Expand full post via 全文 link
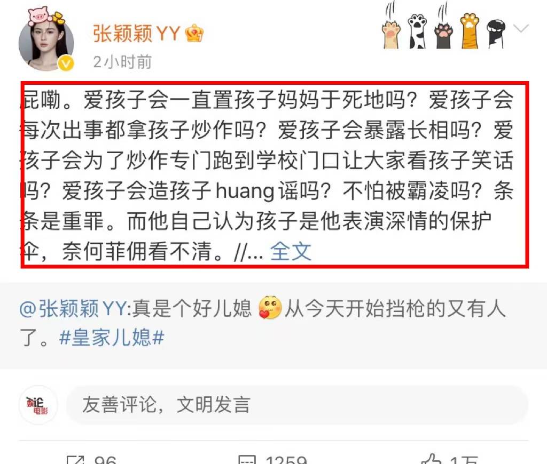The image size is (547, 464). click(x=291, y=251)
